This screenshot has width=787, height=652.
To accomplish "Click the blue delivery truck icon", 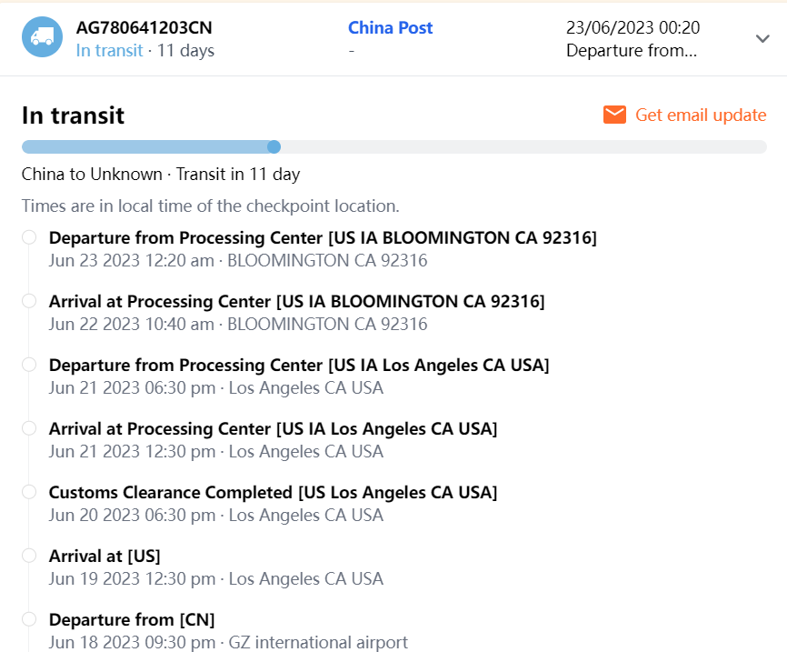I will tap(42, 37).
